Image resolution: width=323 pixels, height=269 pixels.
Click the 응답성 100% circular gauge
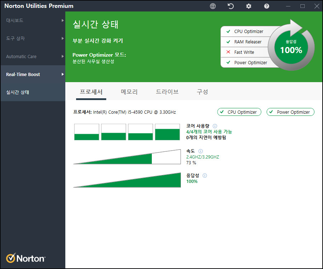click(x=291, y=47)
